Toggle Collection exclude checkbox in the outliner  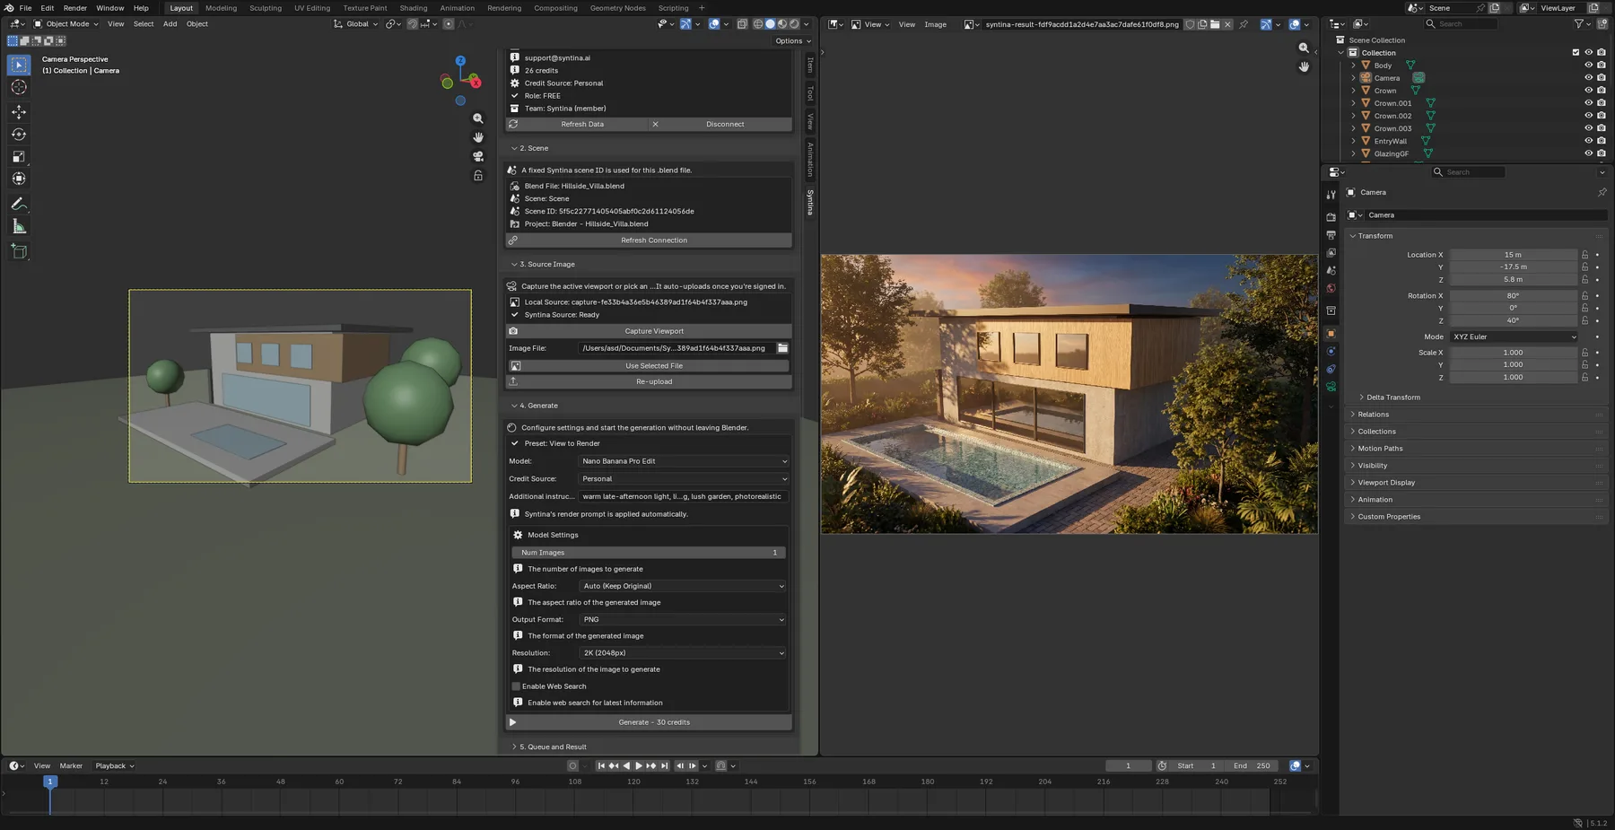coord(1576,53)
